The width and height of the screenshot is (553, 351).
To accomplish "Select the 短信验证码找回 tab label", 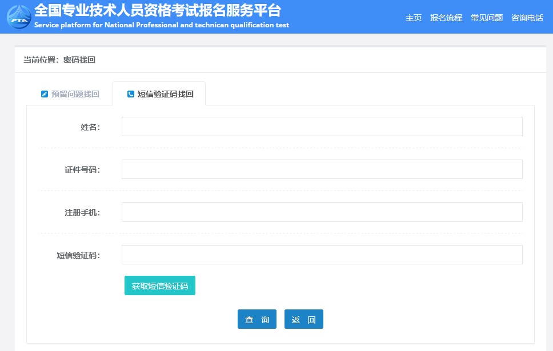I will tap(165, 94).
